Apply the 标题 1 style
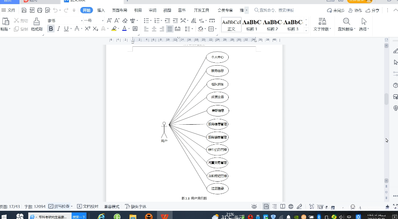 pyautogui.click(x=252, y=25)
